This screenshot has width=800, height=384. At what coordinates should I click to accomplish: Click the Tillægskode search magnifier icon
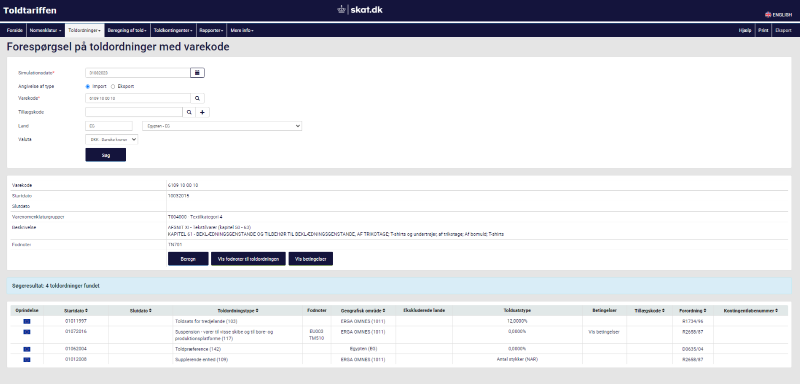tap(189, 112)
